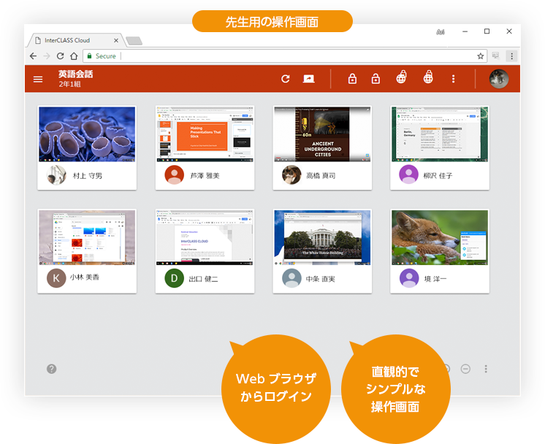Click the screen share icon in the red toolbar

point(309,79)
